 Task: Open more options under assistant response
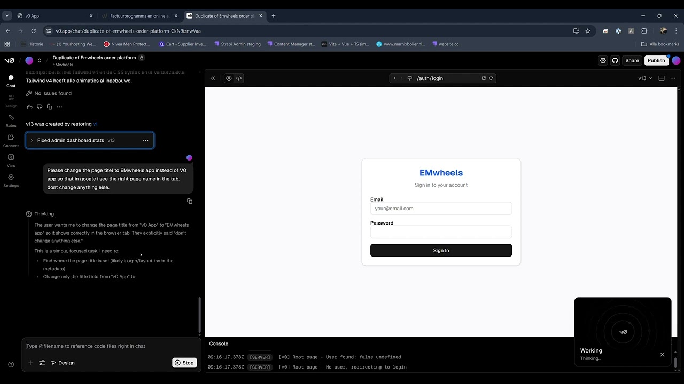[x=59, y=107]
